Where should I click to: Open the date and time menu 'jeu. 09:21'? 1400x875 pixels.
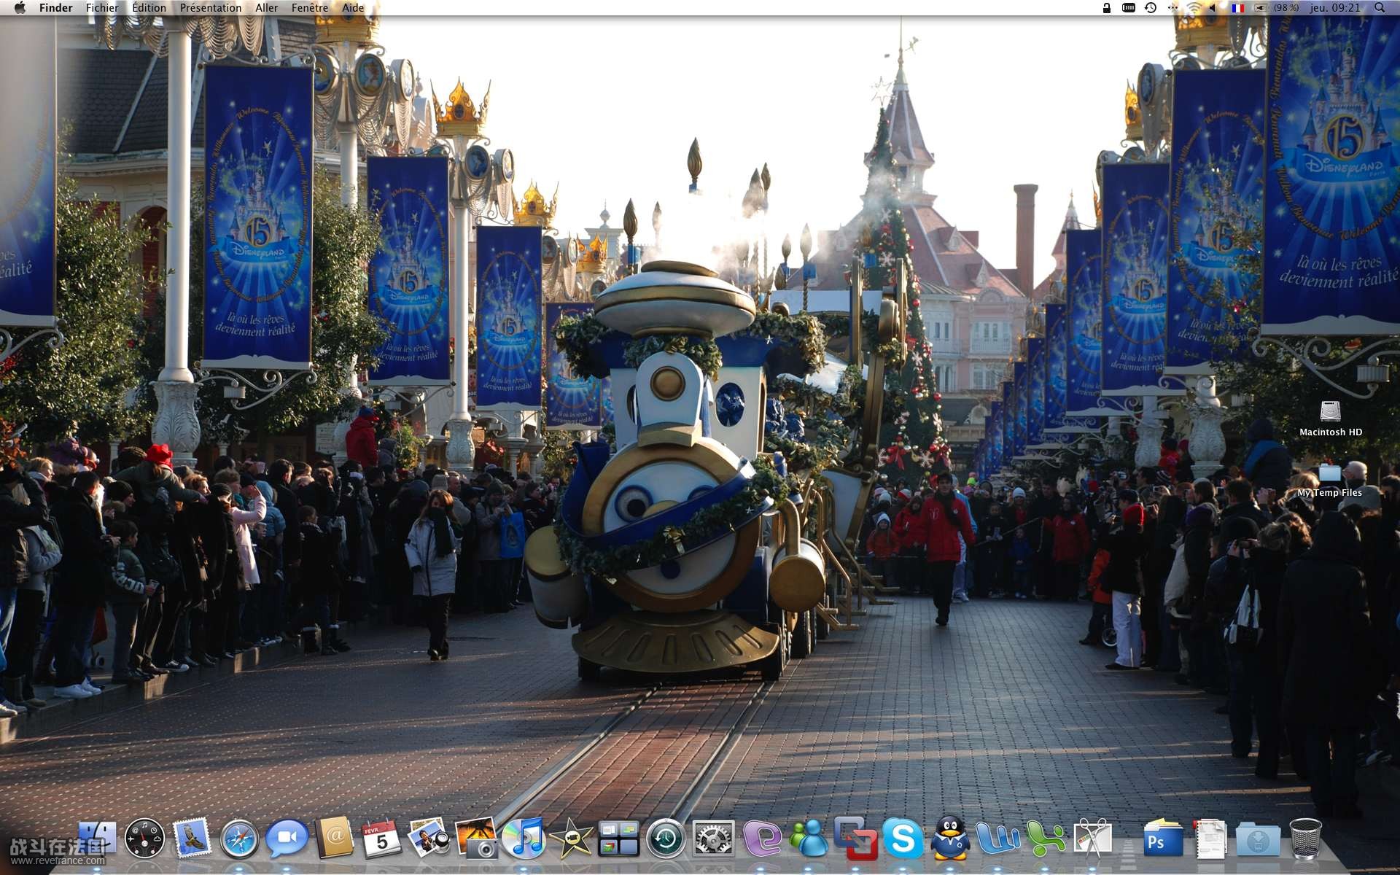1334,8
